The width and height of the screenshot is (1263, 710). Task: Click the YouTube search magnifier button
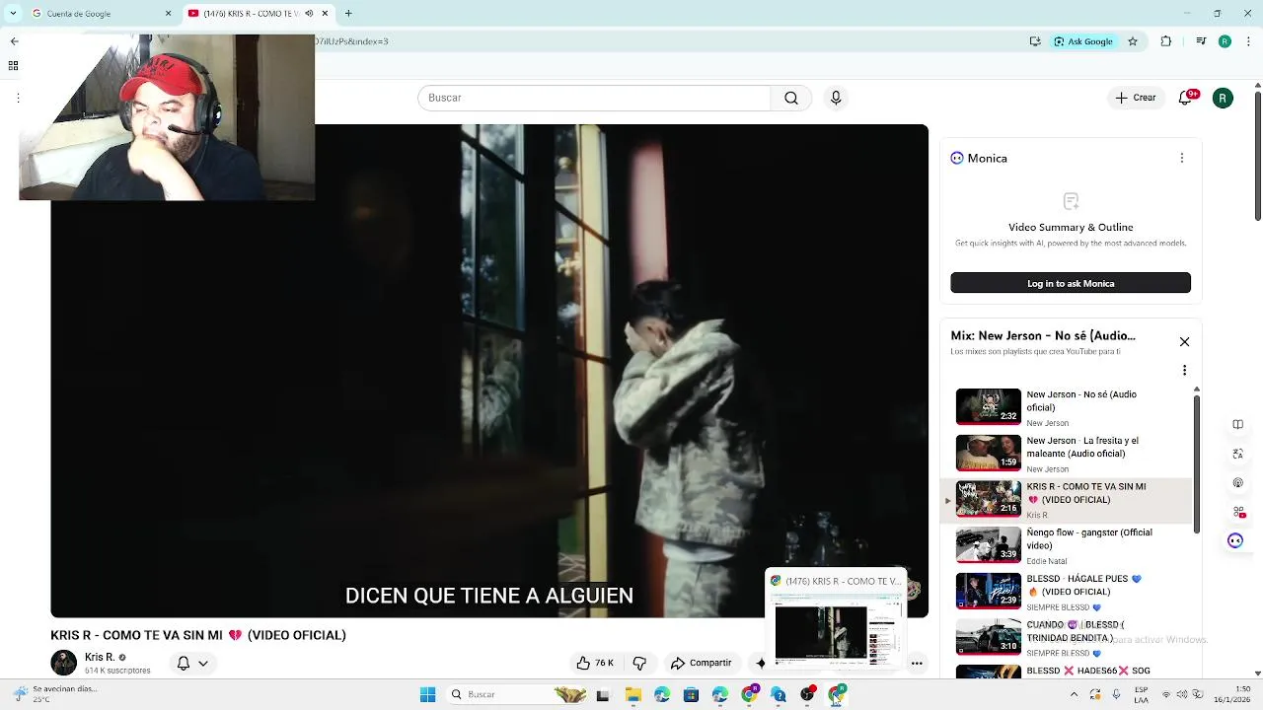[791, 98]
